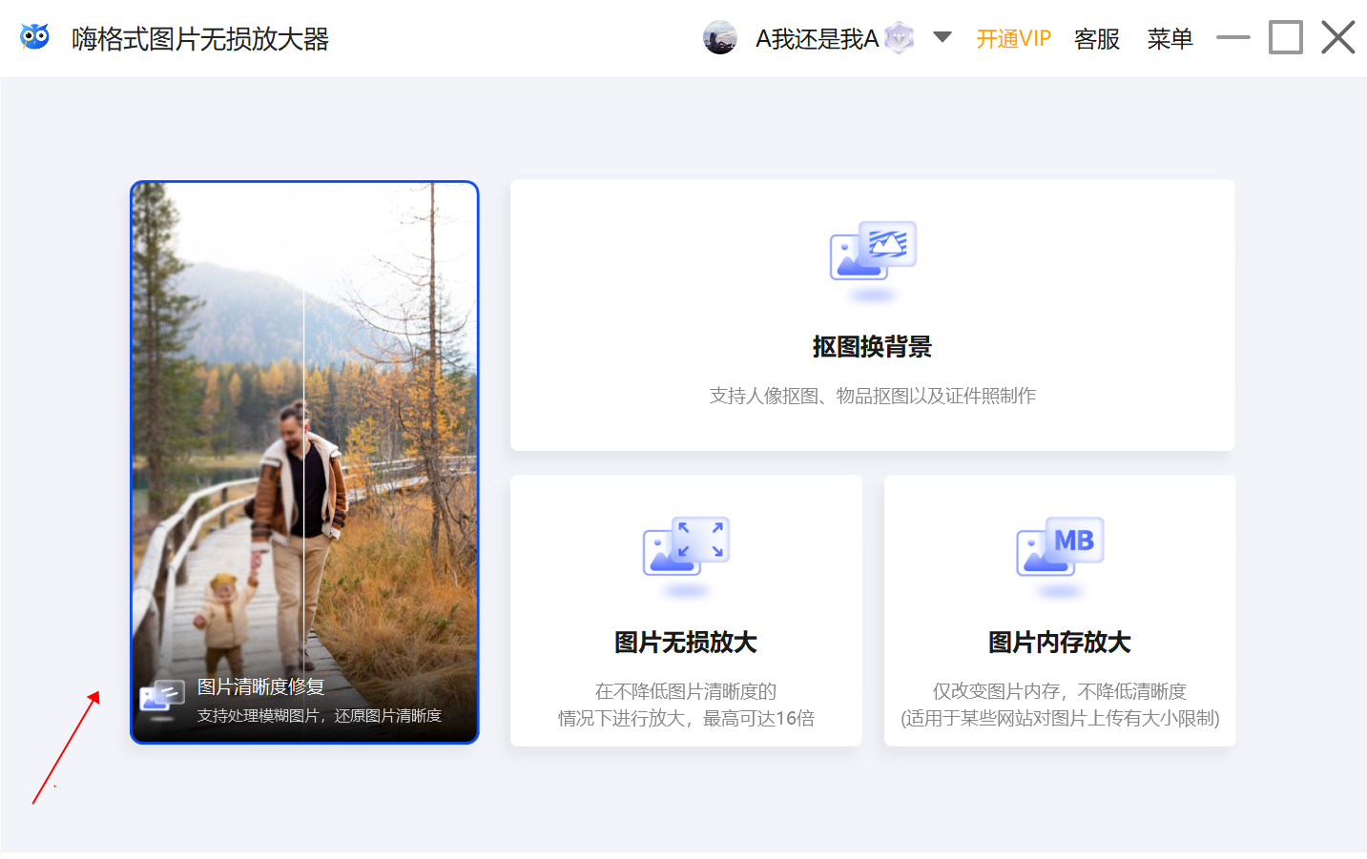Click the 图片无损放大 expand-arrows icon
Image resolution: width=1367 pixels, height=859 pixels.
686,547
